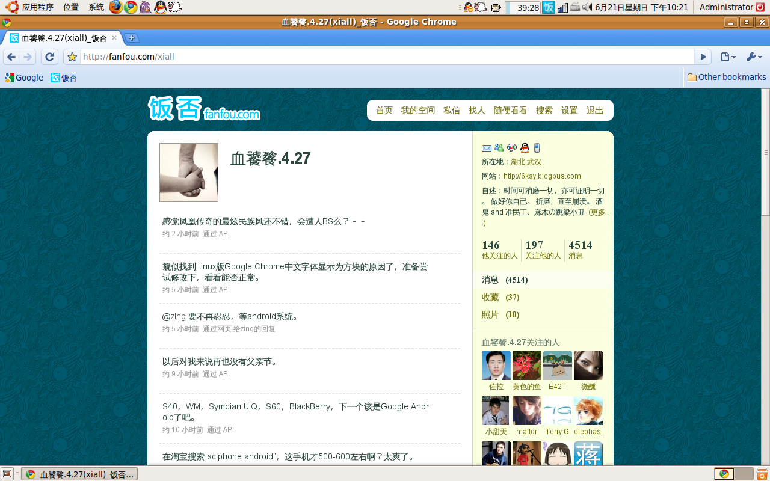Open the 6kay.blogbus.com website link
Viewport: 770px width, 481px height.
click(542, 176)
